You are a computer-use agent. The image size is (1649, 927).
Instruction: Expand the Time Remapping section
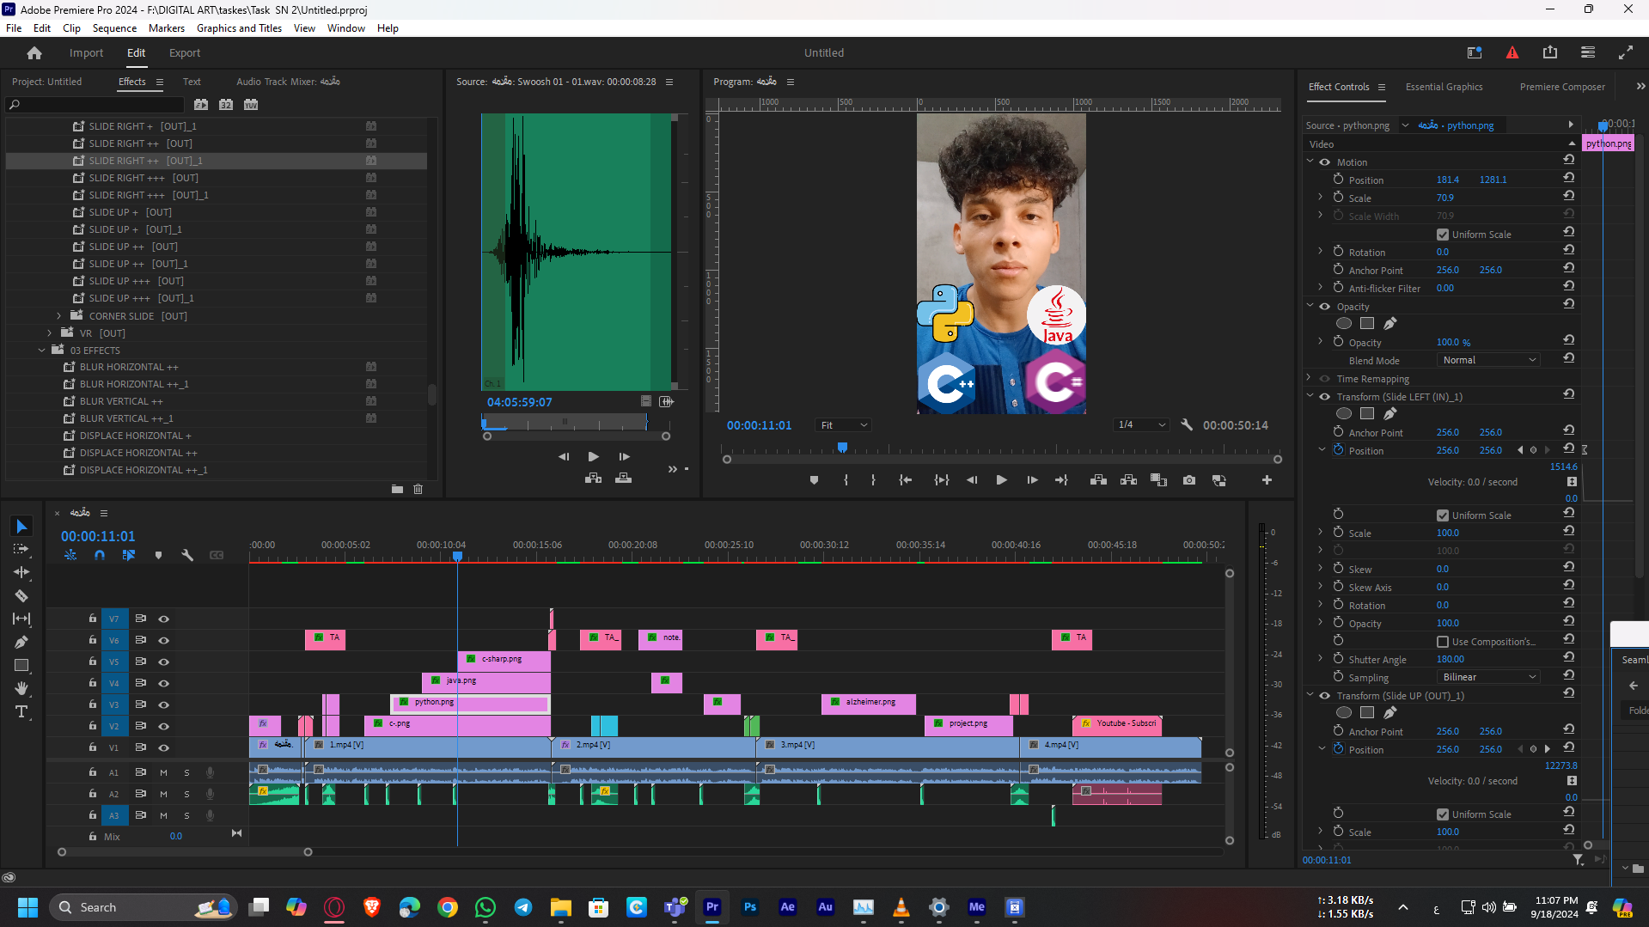tap(1310, 378)
